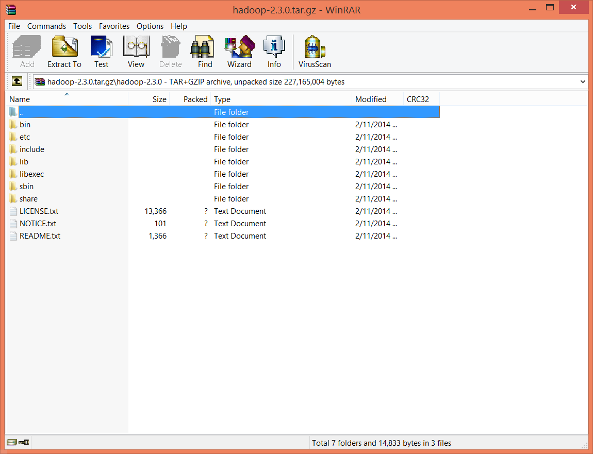Click the LICENSE.txt document icon

[x=13, y=211]
